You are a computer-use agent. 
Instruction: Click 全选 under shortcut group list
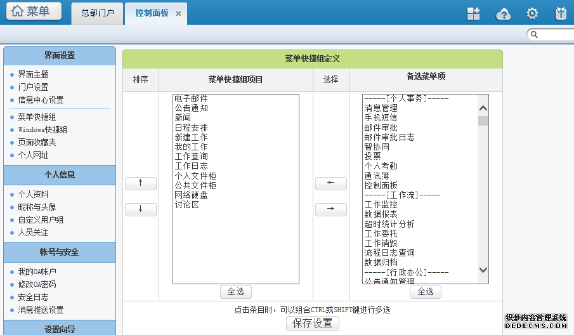click(x=236, y=292)
